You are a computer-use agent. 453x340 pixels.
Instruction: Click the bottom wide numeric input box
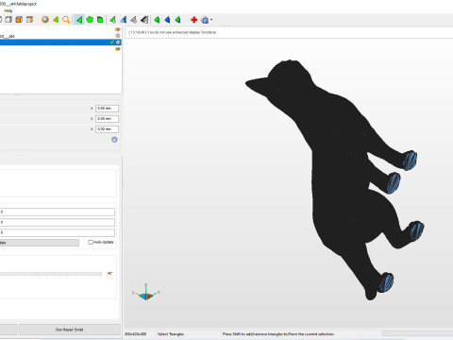(58, 232)
